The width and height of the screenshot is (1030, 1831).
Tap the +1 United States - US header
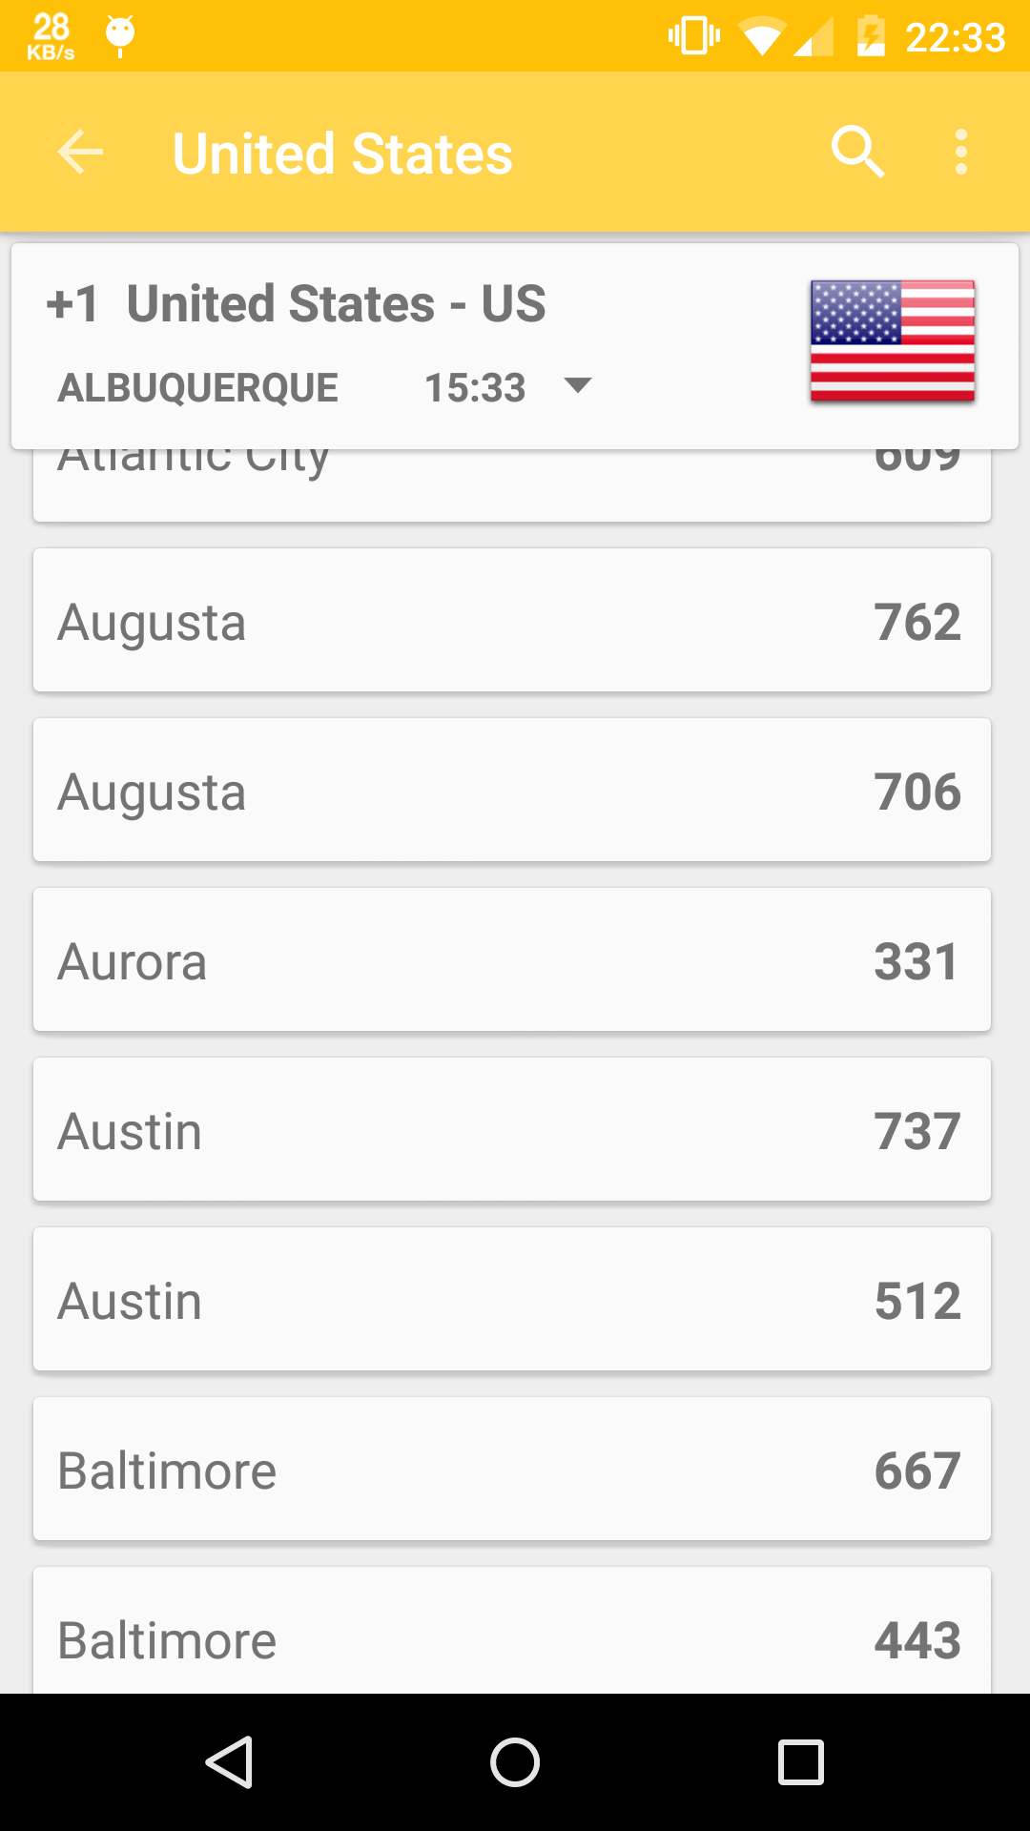coord(296,304)
